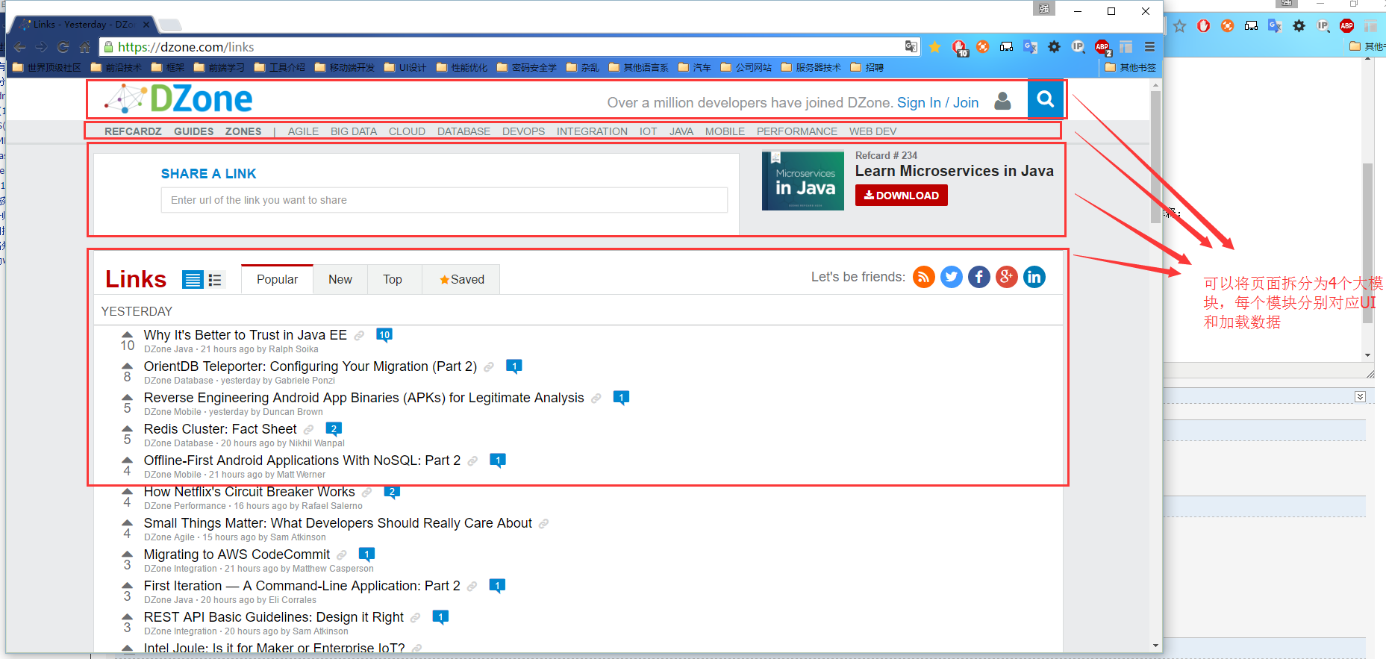Switch to the compact bullet list view icon
The width and height of the screenshot is (1386, 659).
pyautogui.click(x=216, y=280)
